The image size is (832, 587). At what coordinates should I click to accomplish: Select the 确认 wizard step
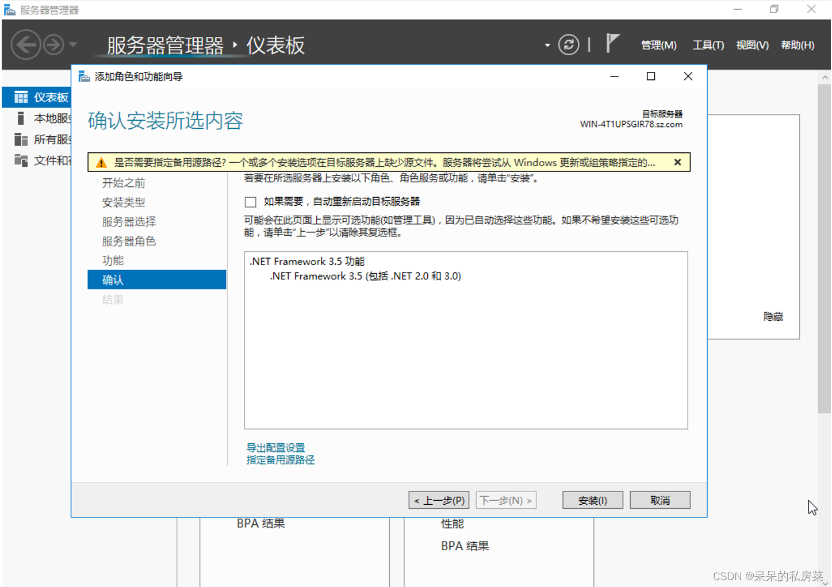pyautogui.click(x=156, y=280)
